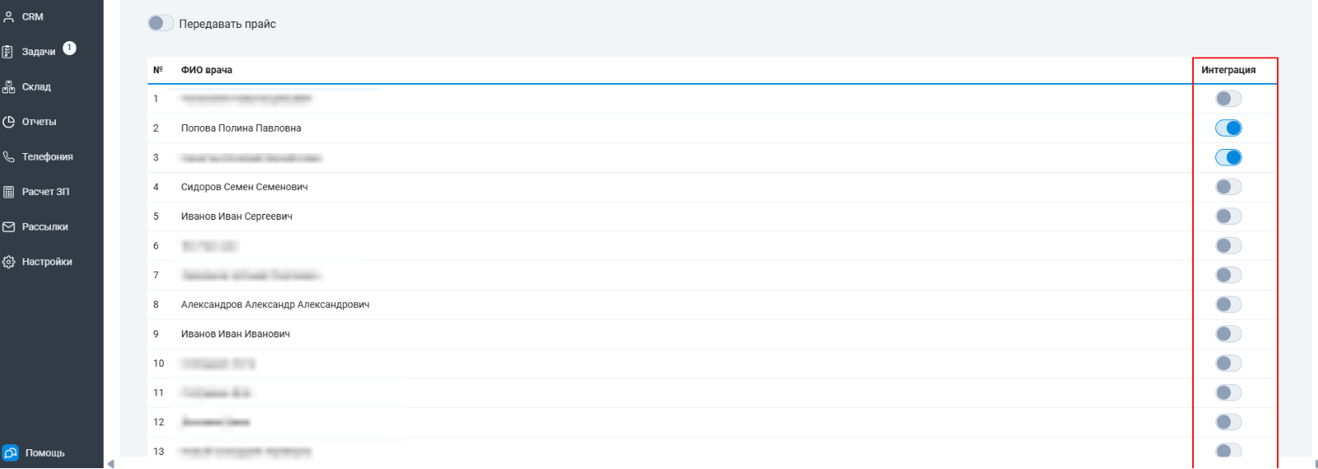The image size is (1318, 469).
Task: Switch on integration for Иванов Иван Иванович
Action: point(1228,334)
